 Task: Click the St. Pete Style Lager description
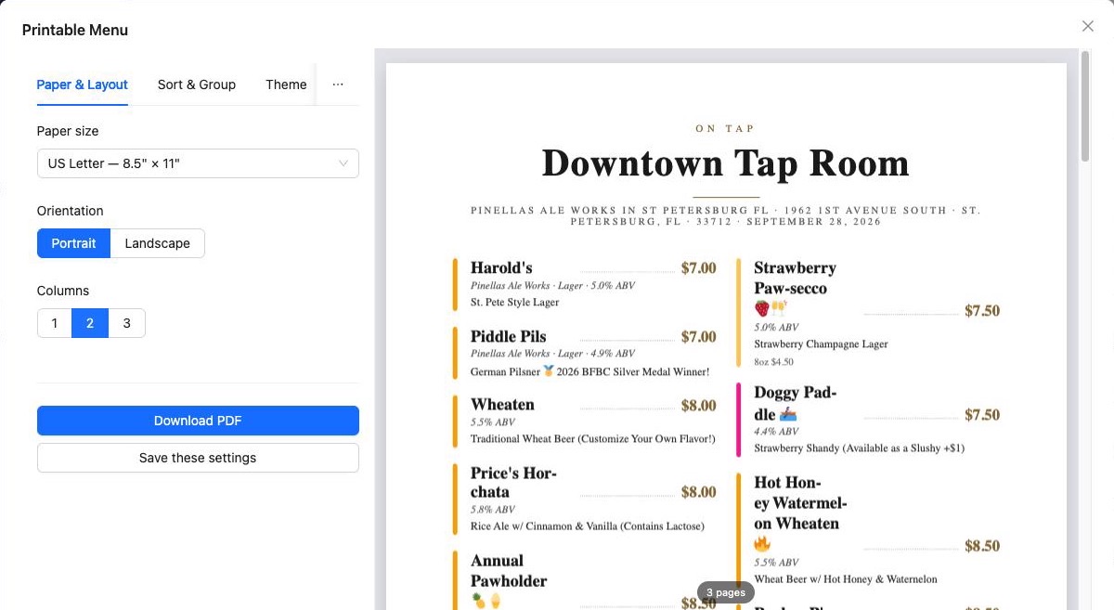515,303
